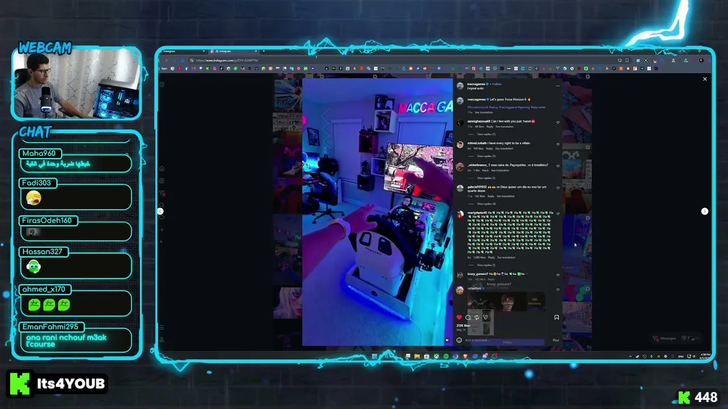Viewport: 728px width, 409px height.
Task: Follow maccagames via the Follow link
Action: coord(498,84)
